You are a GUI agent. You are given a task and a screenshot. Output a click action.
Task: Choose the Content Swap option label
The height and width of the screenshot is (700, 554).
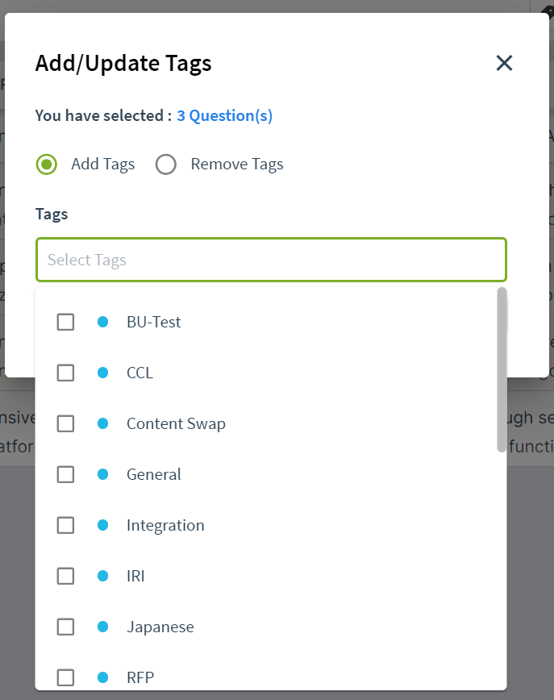point(176,423)
